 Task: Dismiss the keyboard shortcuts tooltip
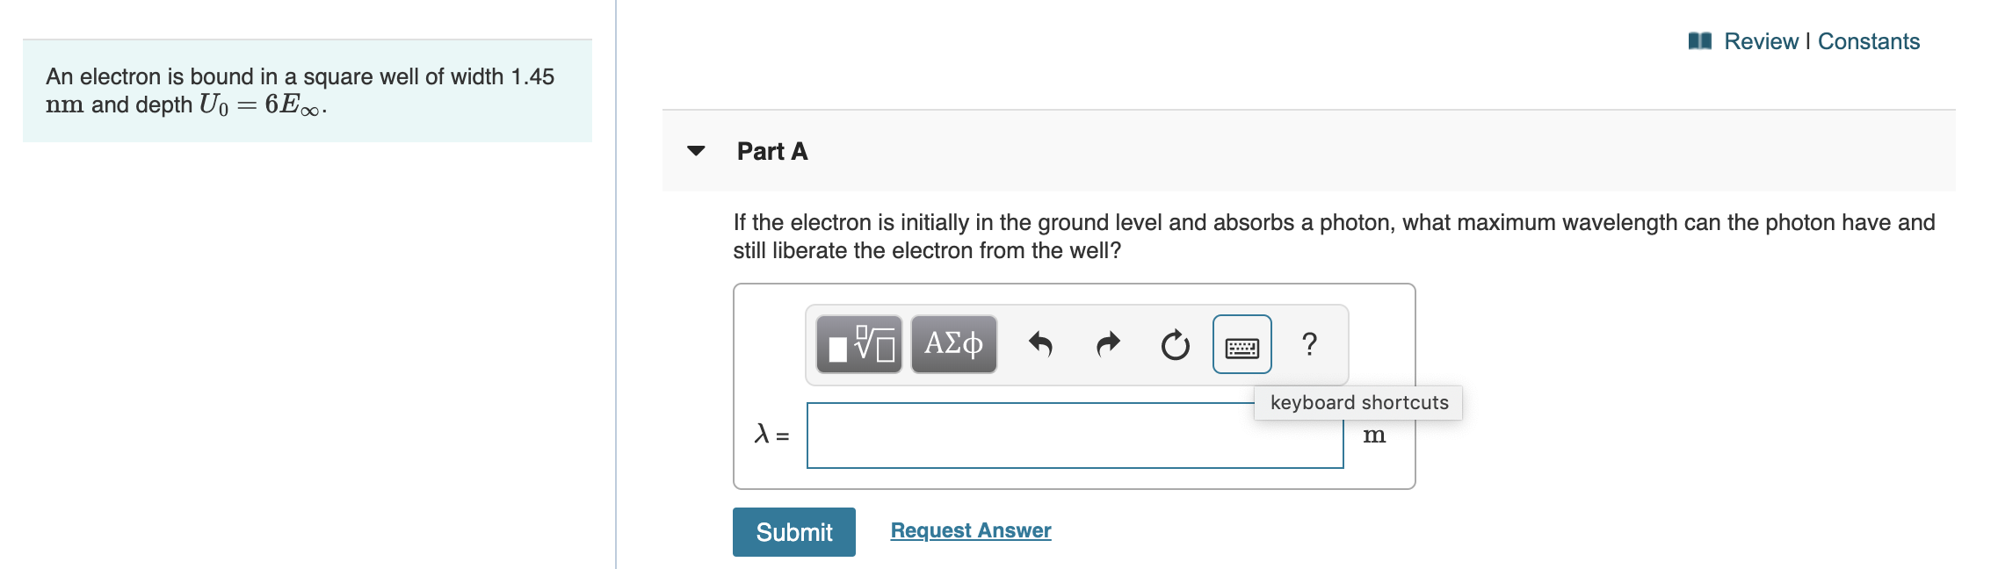tap(1358, 402)
